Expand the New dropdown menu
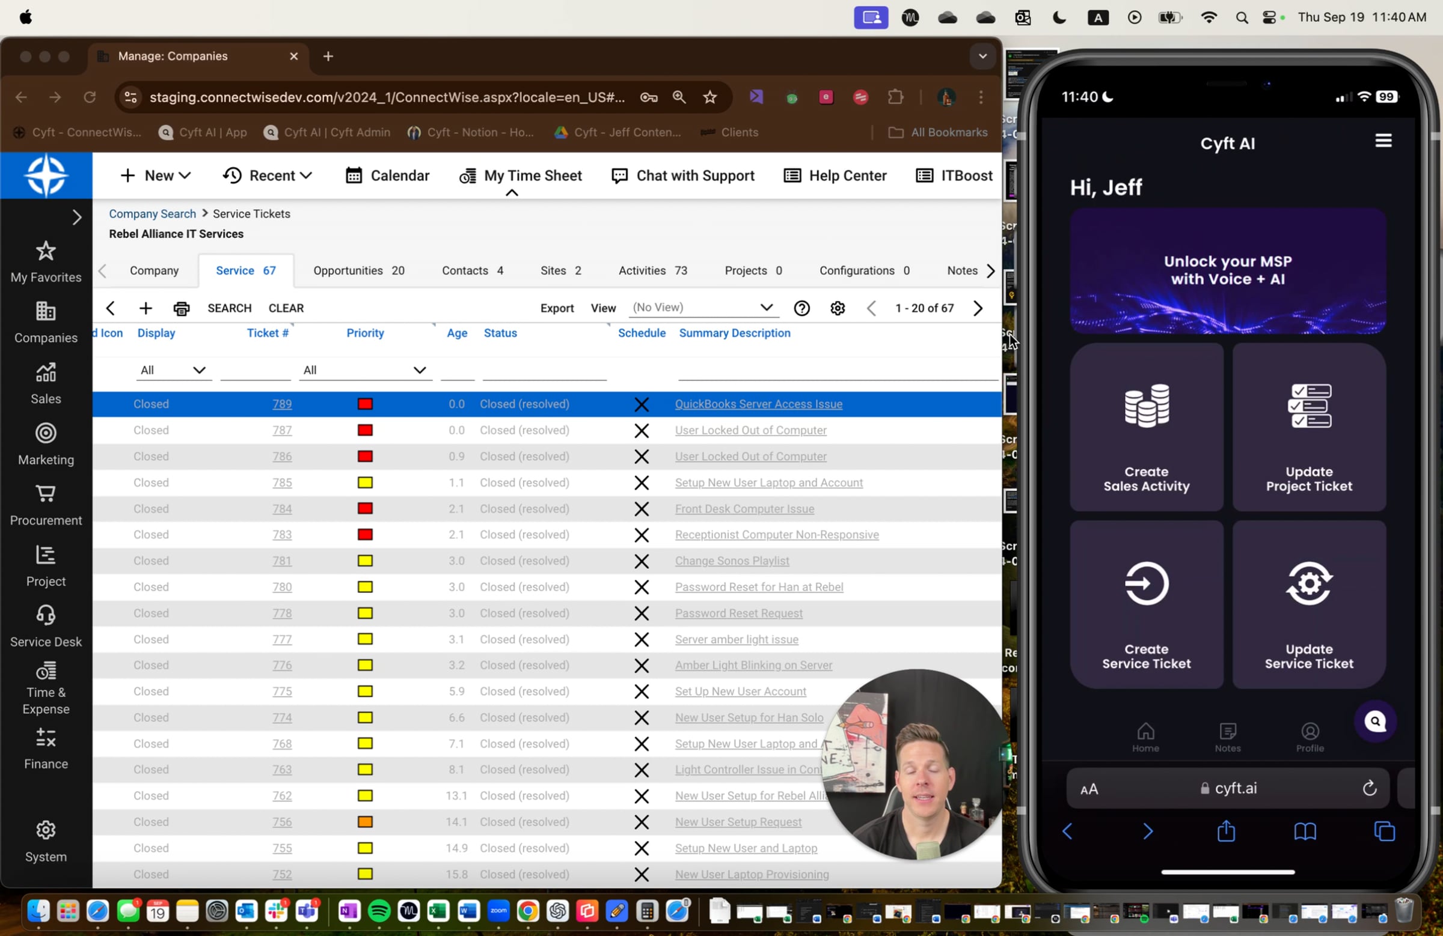Screen dimensions: 1443x936 pos(155,175)
